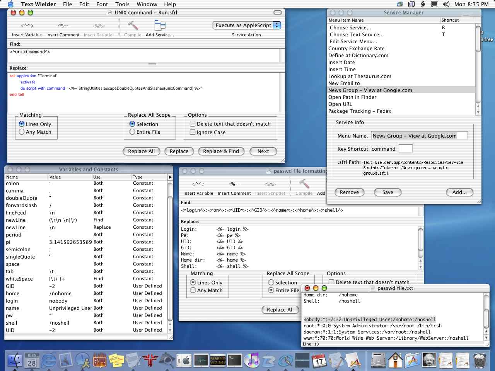Screen dimensions: 495x371
Task: Open QuickTime Player in the Dock
Action: click(286, 361)
